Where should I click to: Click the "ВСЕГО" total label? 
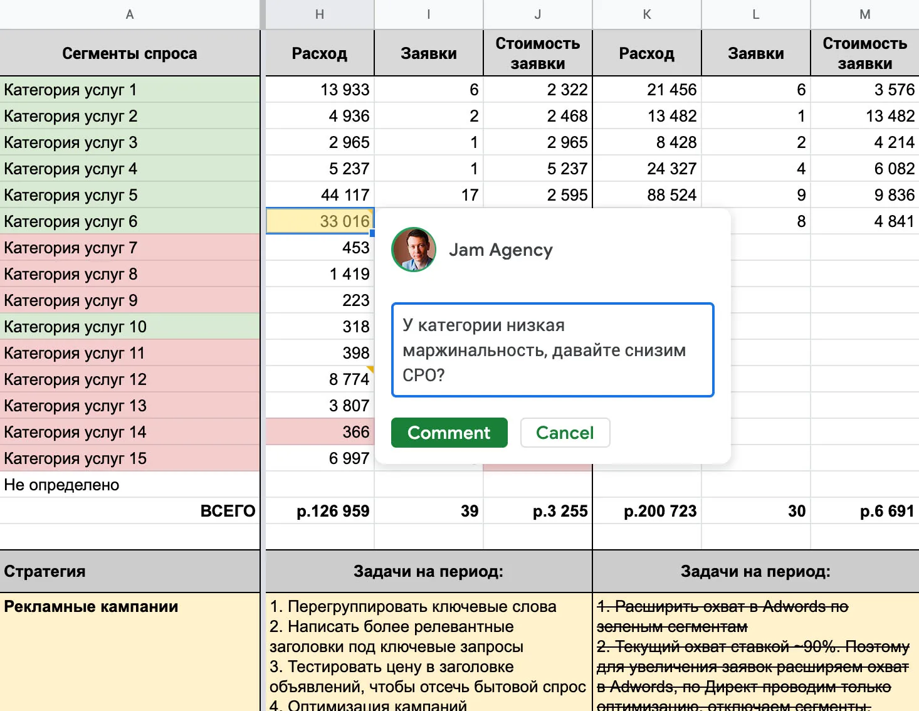tap(130, 511)
